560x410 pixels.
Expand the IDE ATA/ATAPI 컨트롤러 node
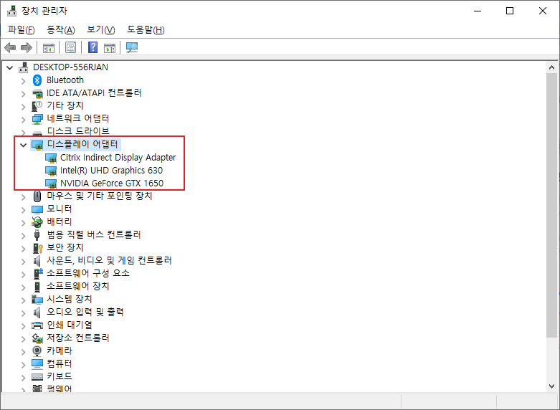click(x=24, y=94)
